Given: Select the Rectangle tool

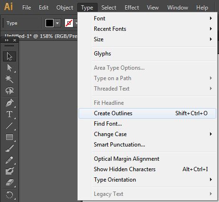Looking at the screenshot, I should (9, 137).
